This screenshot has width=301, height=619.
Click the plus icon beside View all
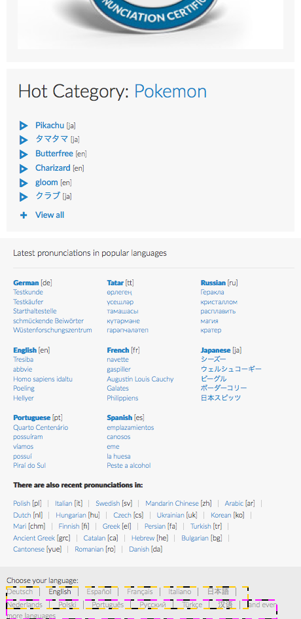(24, 215)
